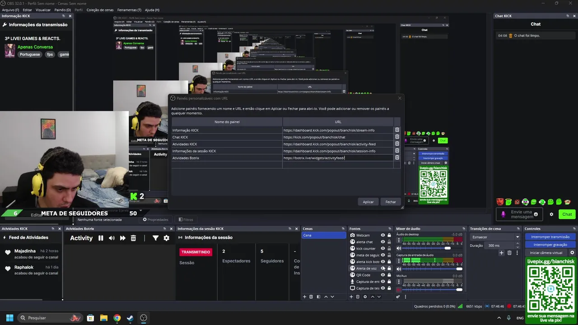The height and width of the screenshot is (325, 578).
Task: Move source up in Fontes
Action: tap(373, 297)
